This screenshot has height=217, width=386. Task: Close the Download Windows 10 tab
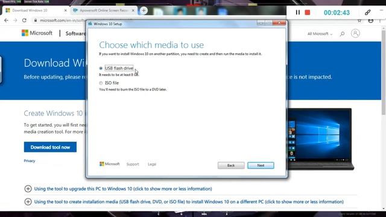(x=66, y=10)
